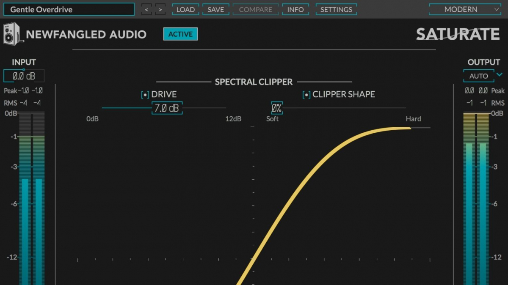
Task: Toggle the ACTIVE bypass button
Action: point(180,34)
